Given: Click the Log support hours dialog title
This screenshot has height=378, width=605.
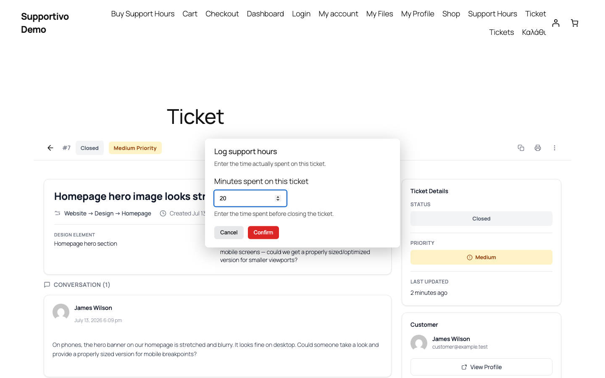Looking at the screenshot, I should [x=246, y=152].
